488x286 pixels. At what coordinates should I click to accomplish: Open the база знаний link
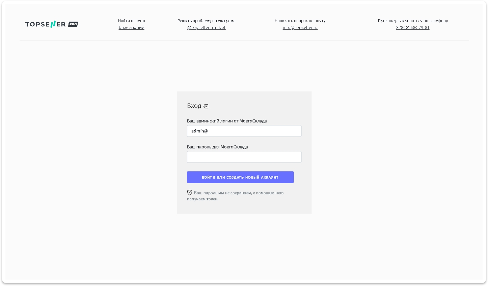tap(131, 28)
